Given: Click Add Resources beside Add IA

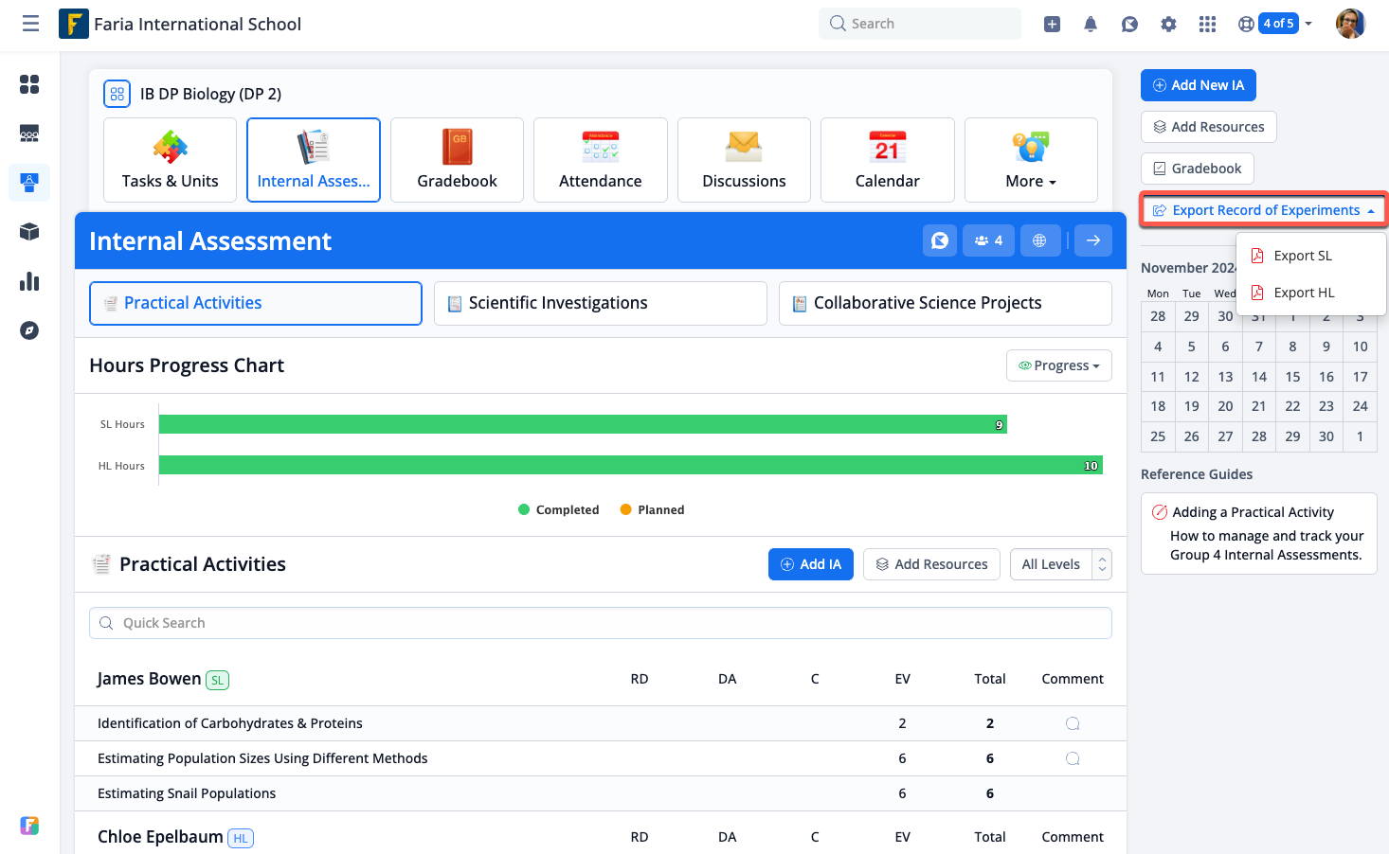Looking at the screenshot, I should (931, 564).
